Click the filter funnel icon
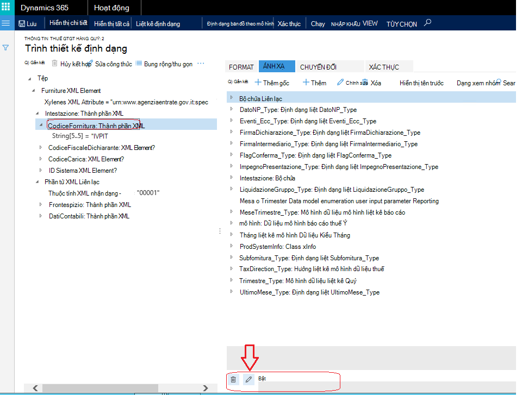This screenshot has width=522, height=395. [x=5, y=48]
